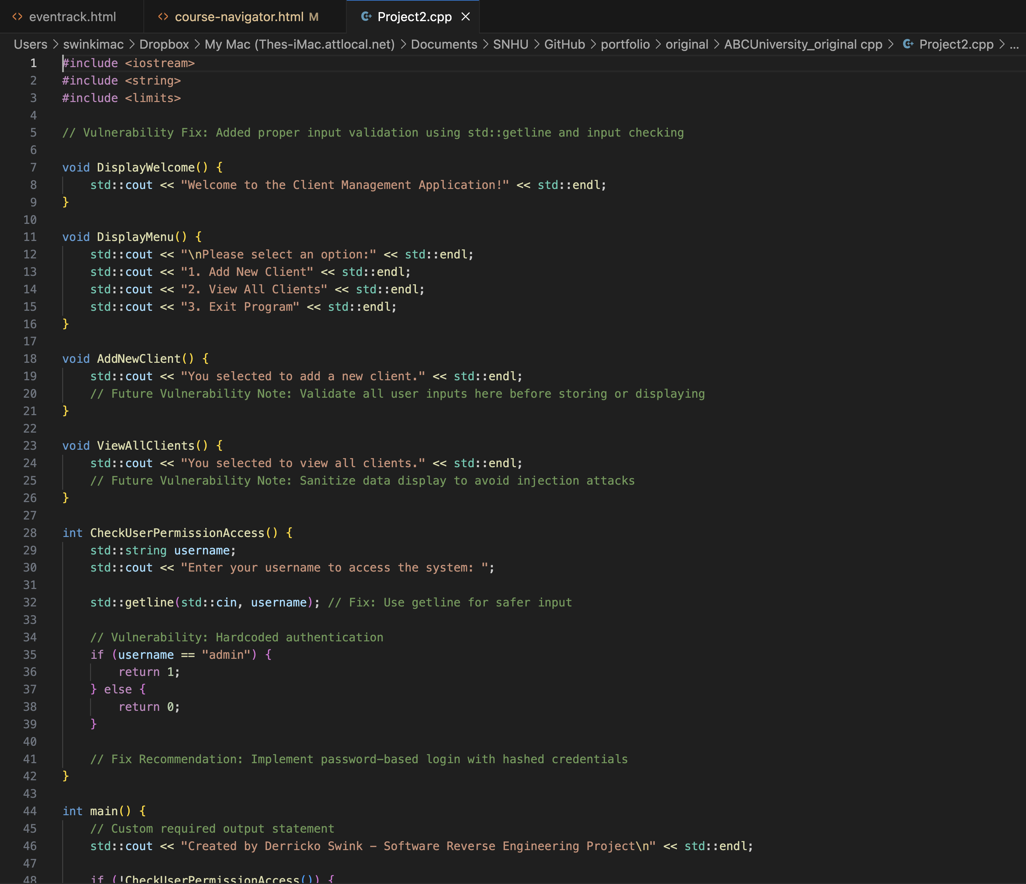This screenshot has height=884, width=1026.
Task: Click the portfolio breadcrumb item
Action: [x=625, y=45]
